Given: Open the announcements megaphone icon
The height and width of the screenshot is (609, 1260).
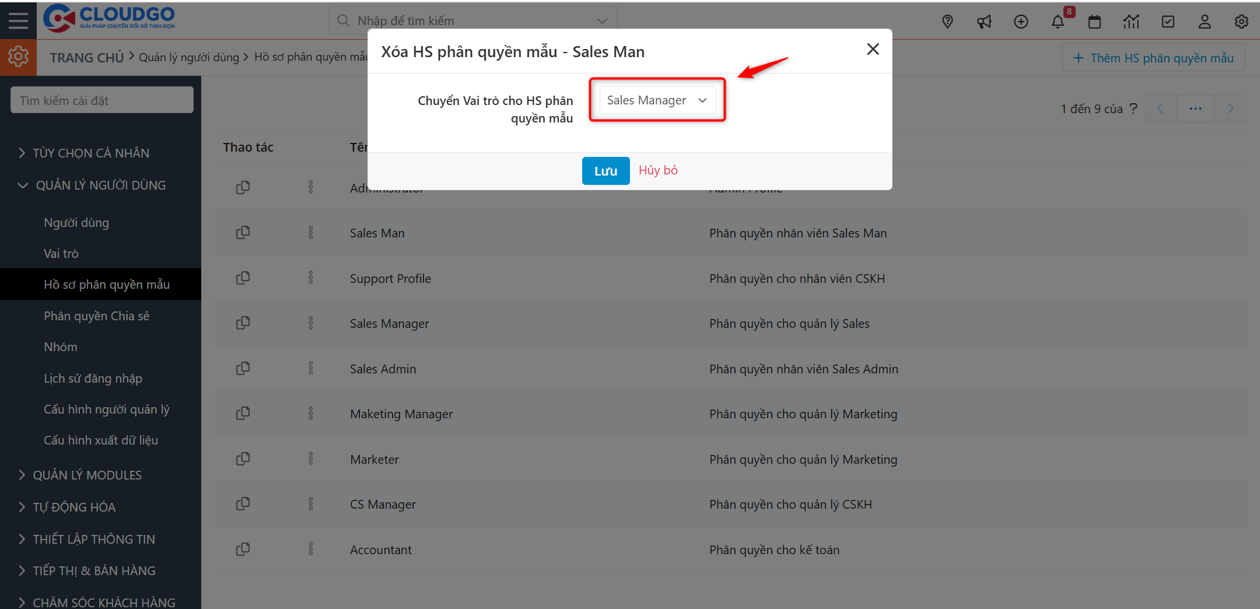Looking at the screenshot, I should [984, 22].
